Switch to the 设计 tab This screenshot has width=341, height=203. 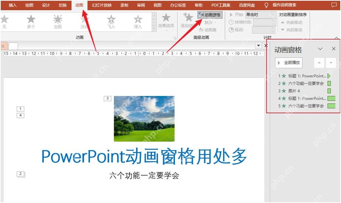click(x=46, y=5)
